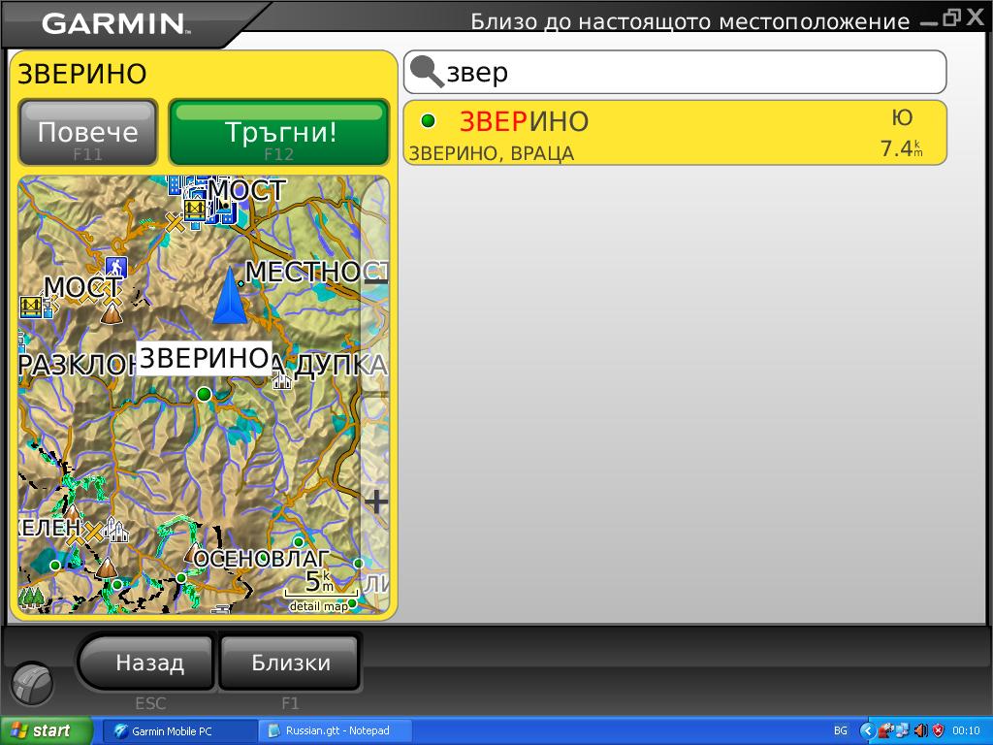Zoom in with the map plus button

point(375,502)
